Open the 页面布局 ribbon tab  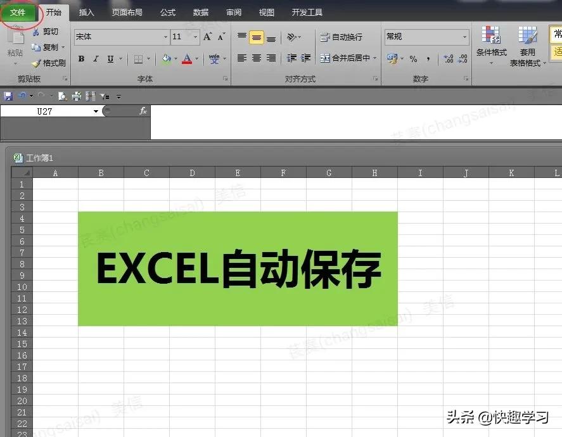[127, 13]
